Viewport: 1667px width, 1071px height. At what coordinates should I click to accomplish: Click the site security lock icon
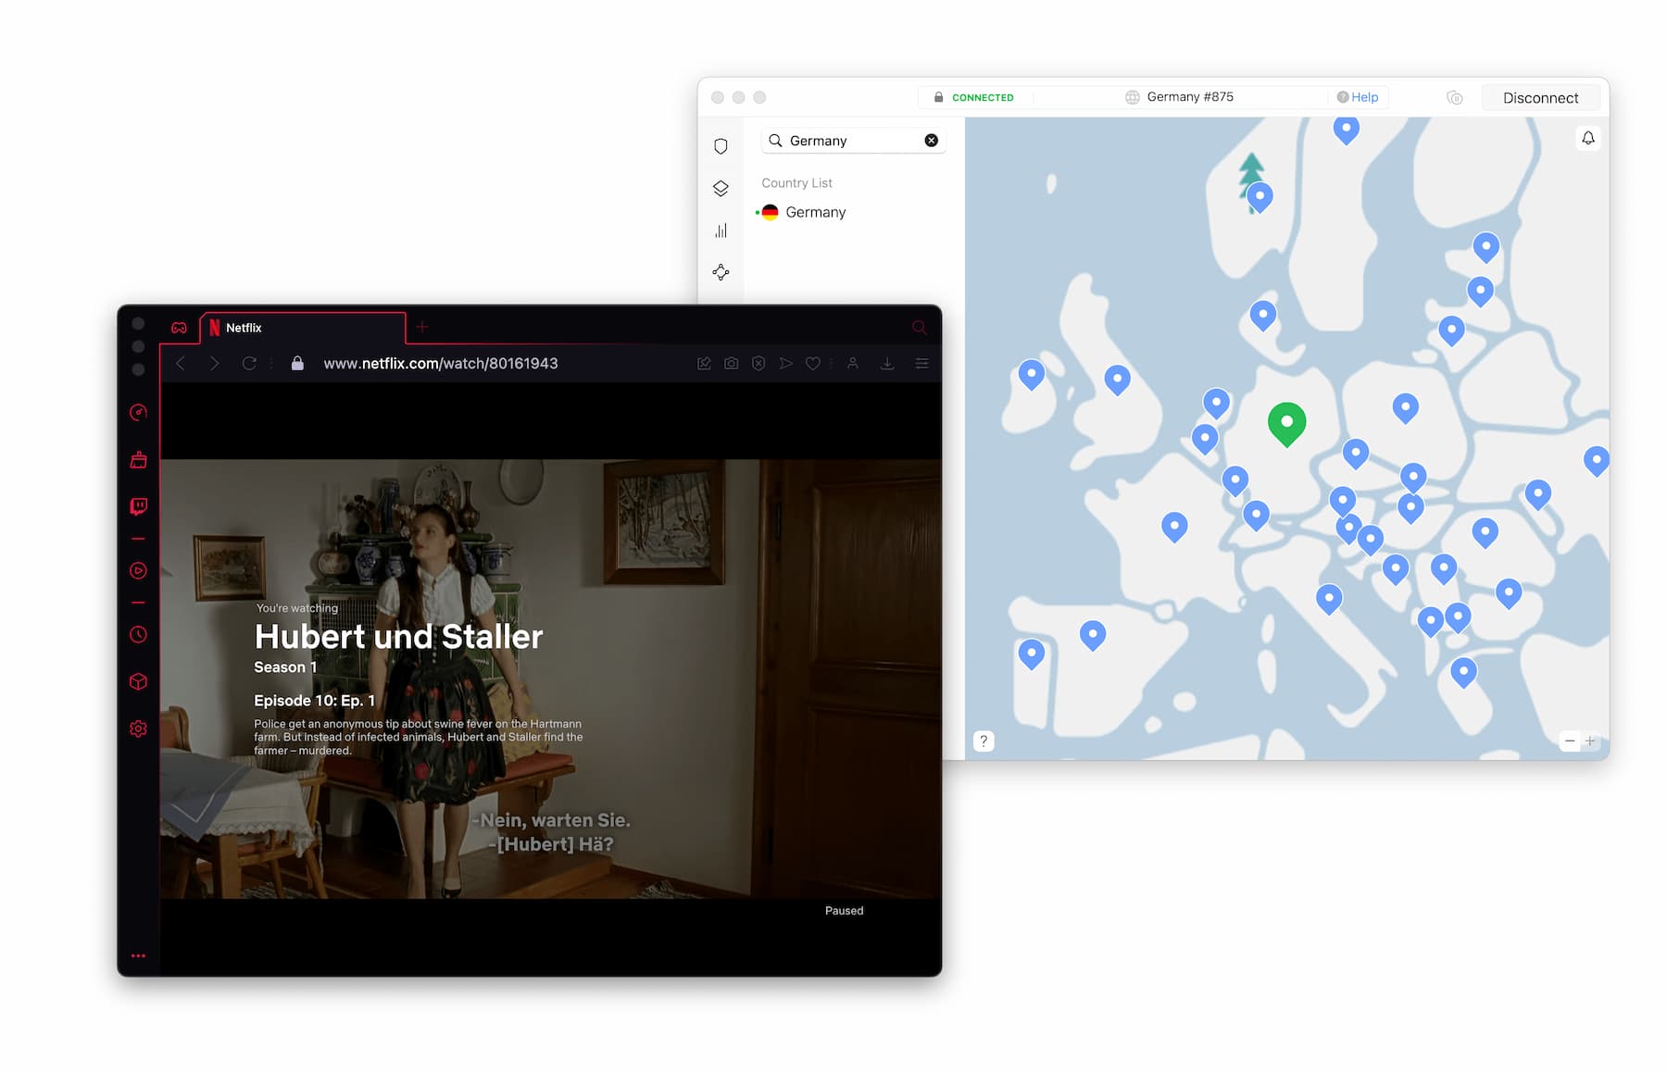click(x=297, y=364)
